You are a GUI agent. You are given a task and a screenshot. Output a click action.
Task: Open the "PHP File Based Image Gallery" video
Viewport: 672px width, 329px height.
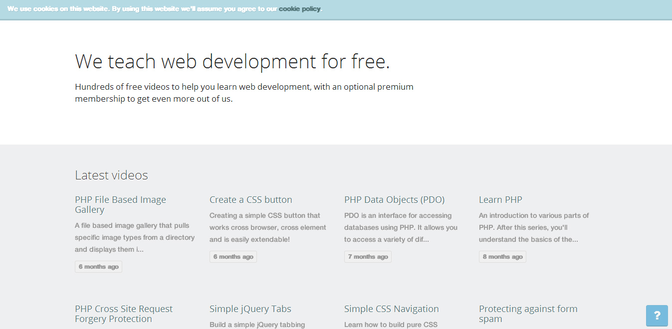click(x=120, y=204)
